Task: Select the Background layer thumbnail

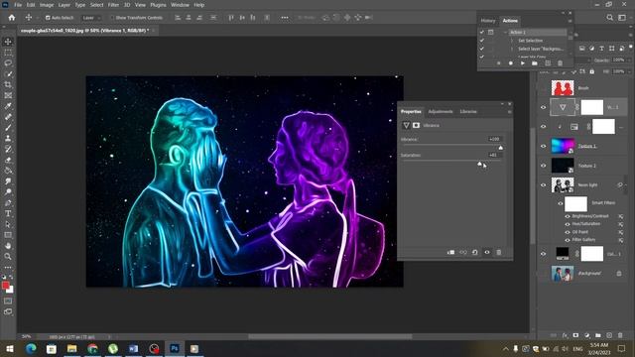Action: (x=563, y=274)
